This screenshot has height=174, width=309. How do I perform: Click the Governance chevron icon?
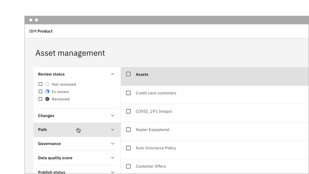(113, 144)
